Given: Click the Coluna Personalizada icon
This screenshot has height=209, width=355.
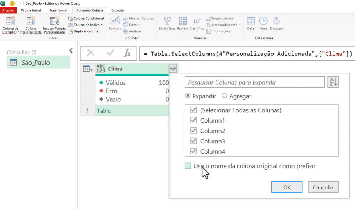Looking at the screenshot, I should pos(31,21).
